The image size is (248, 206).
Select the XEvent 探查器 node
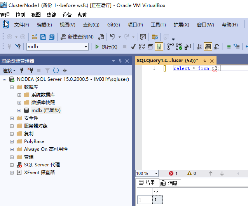click(x=39, y=173)
